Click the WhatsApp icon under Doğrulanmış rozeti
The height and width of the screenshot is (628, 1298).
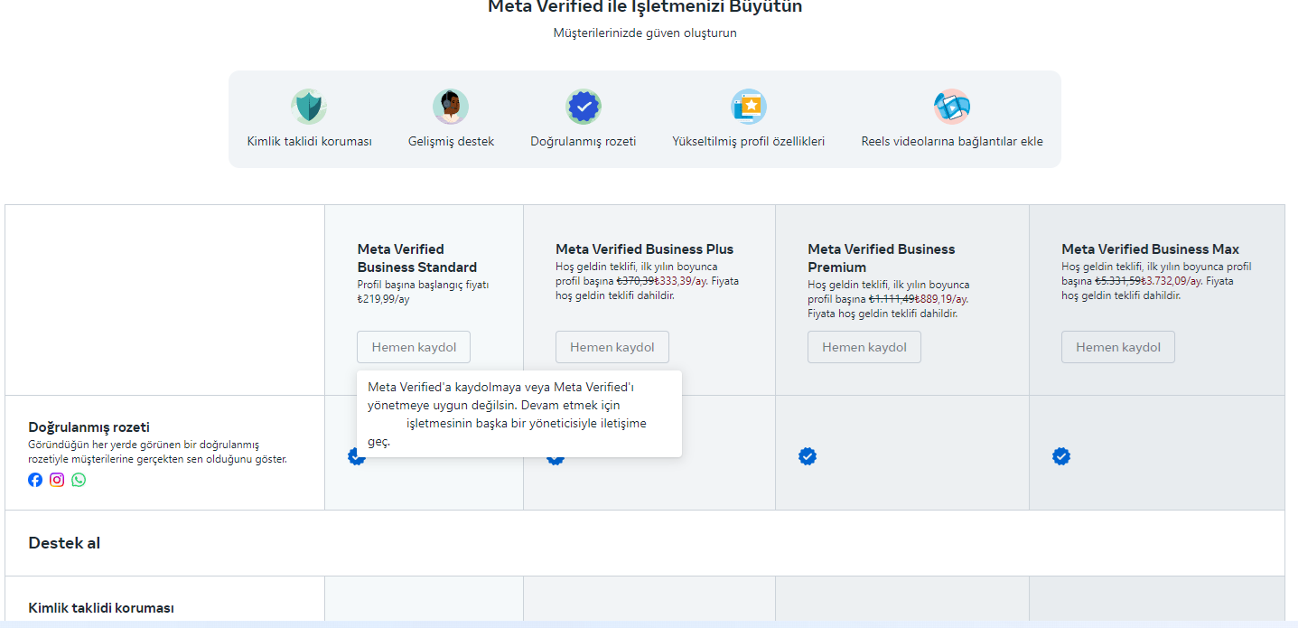click(79, 480)
